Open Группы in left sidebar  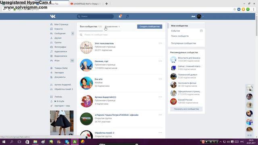pyautogui.click(x=58, y=42)
